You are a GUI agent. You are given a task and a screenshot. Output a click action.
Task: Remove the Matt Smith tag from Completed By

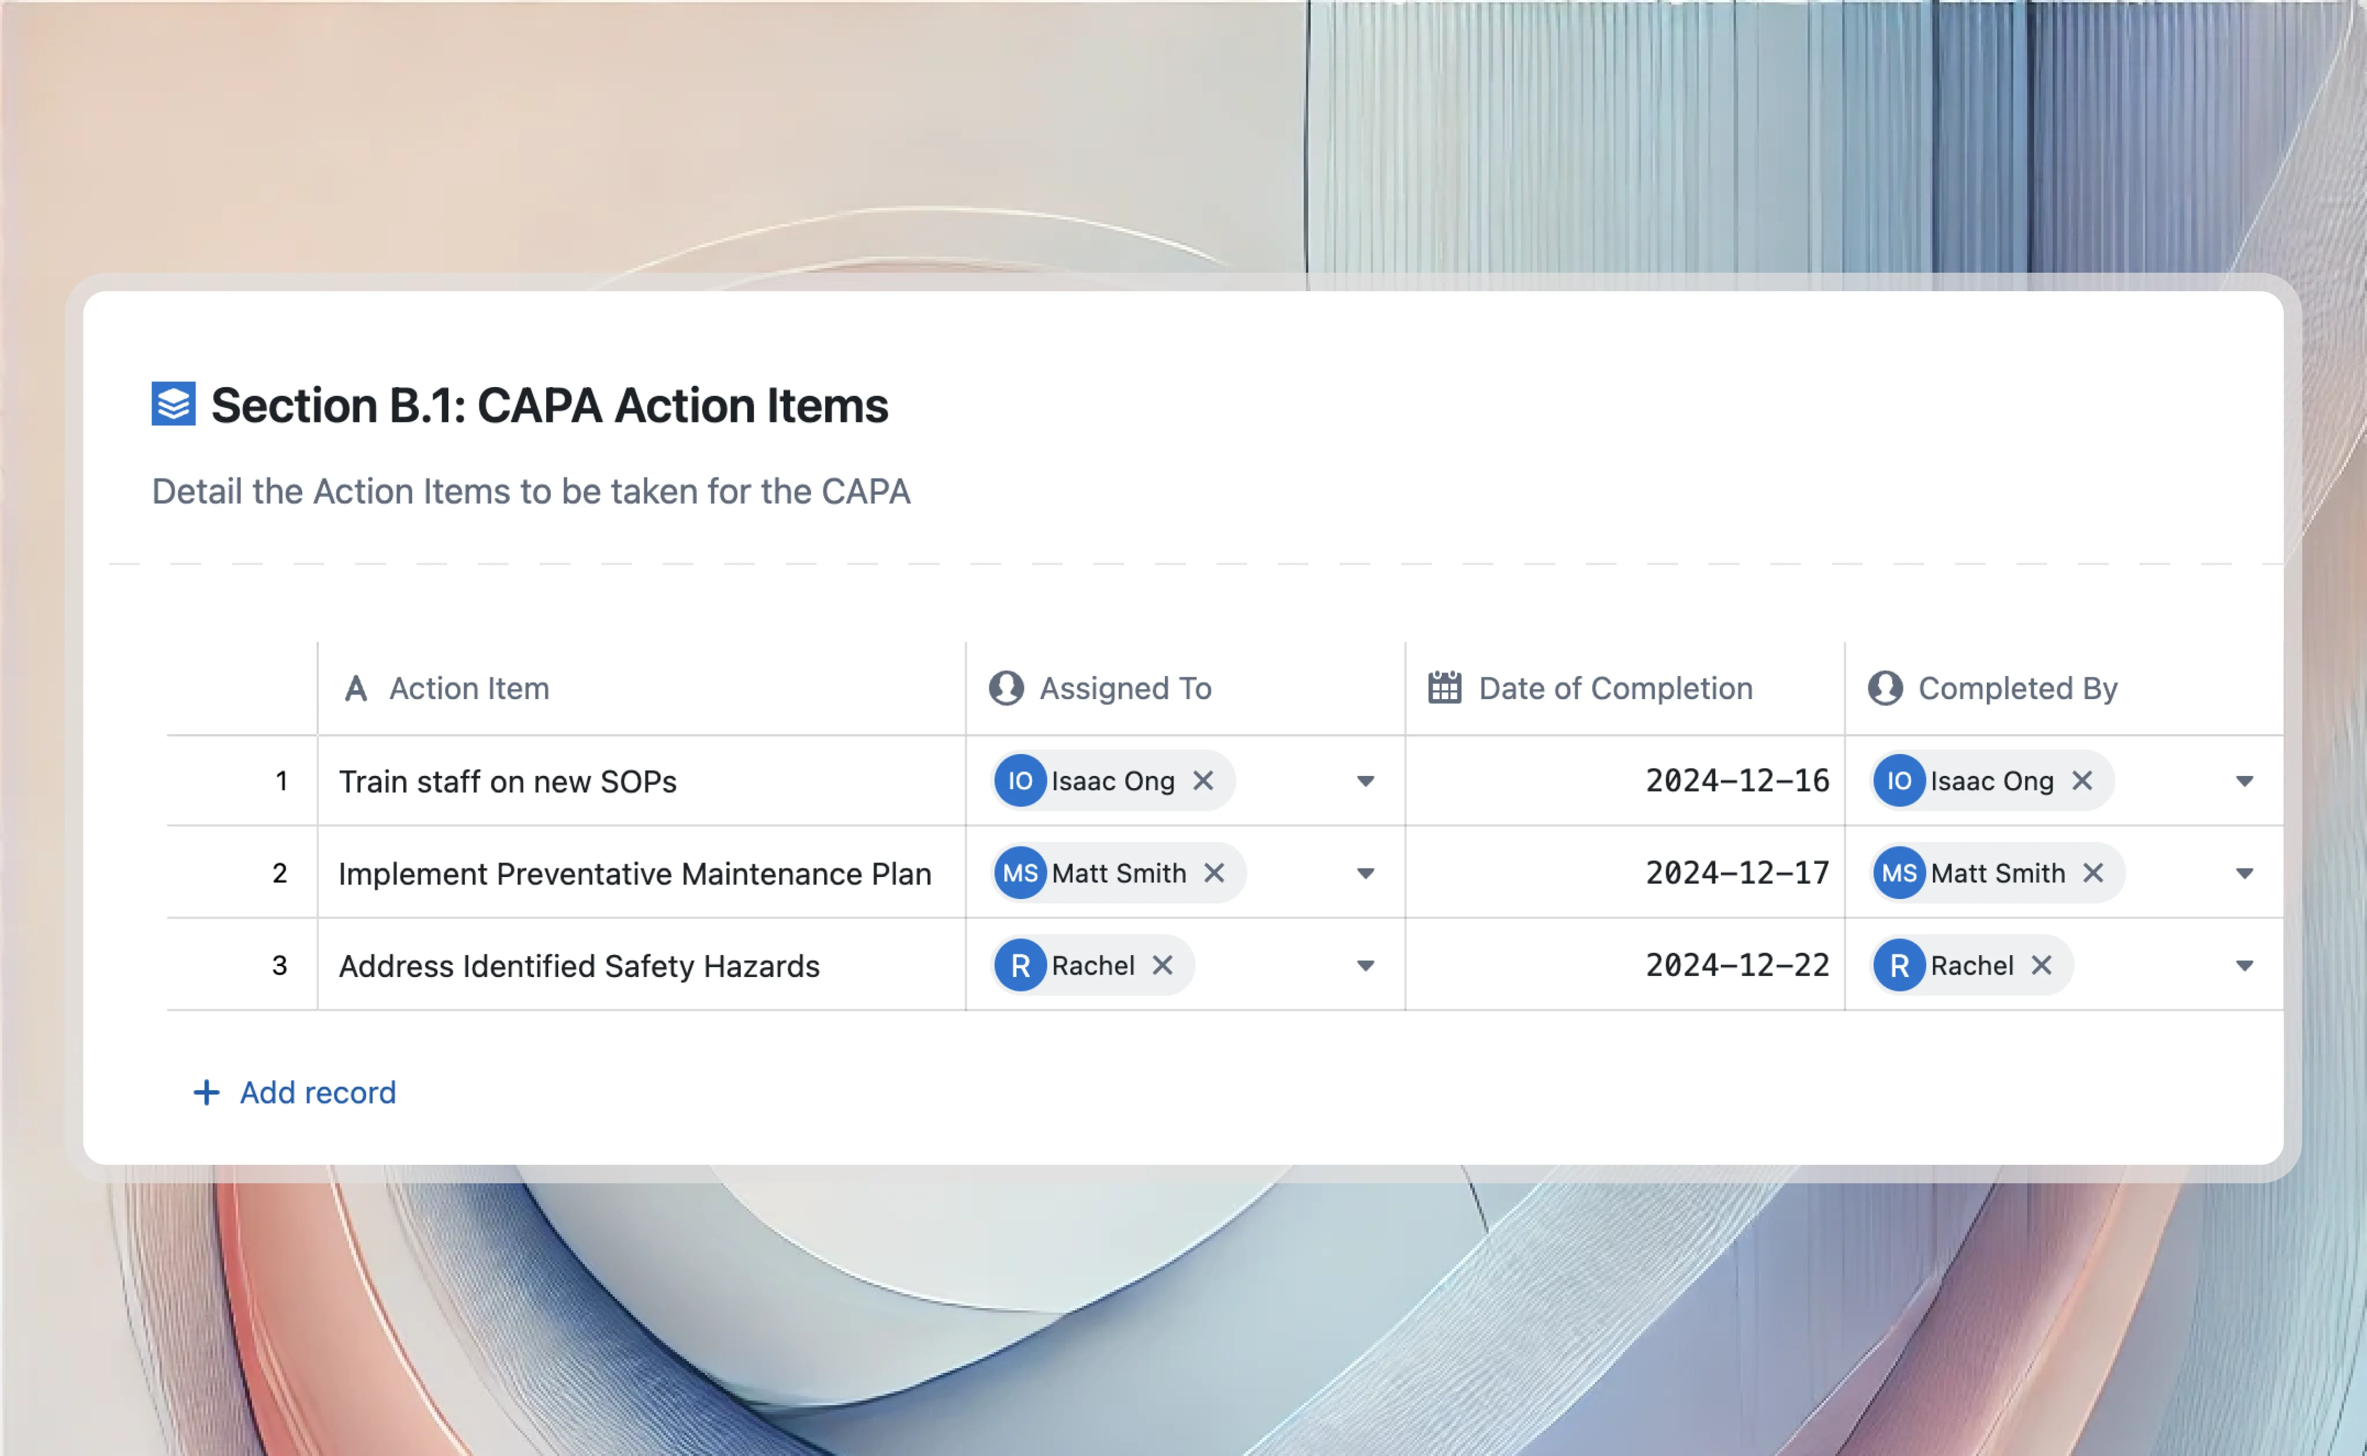2094,872
